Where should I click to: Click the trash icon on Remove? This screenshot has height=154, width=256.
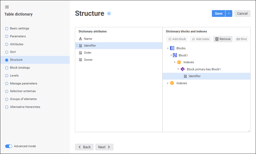tap(217, 39)
